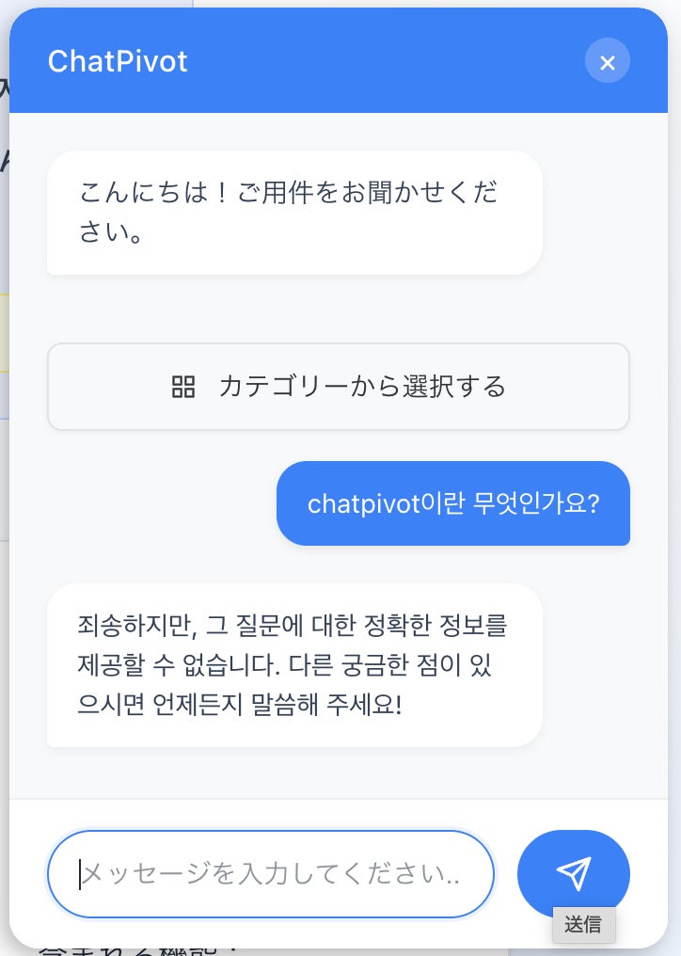Viewport: 681px width, 956px height.
Task: Click the ChatPivot header title
Action: coord(118,62)
